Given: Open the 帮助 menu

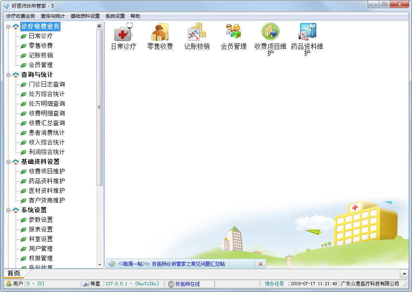Looking at the screenshot, I should (x=135, y=16).
